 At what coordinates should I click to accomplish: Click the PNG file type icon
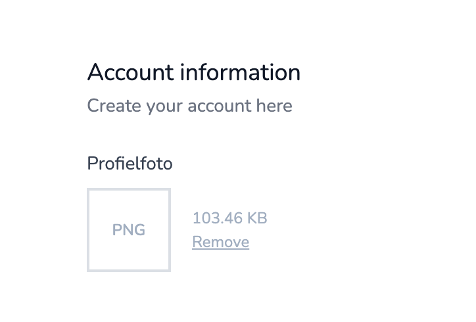tap(129, 230)
